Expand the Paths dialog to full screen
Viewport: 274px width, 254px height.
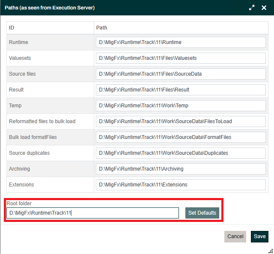[252, 8]
